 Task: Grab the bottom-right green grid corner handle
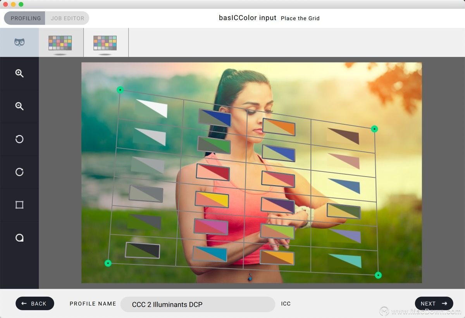point(378,275)
